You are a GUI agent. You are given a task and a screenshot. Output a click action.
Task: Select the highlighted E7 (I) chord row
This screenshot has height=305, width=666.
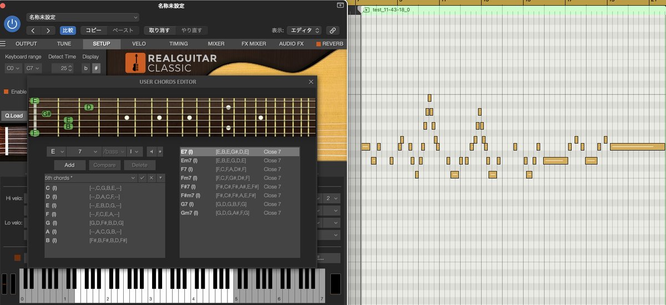(x=239, y=151)
